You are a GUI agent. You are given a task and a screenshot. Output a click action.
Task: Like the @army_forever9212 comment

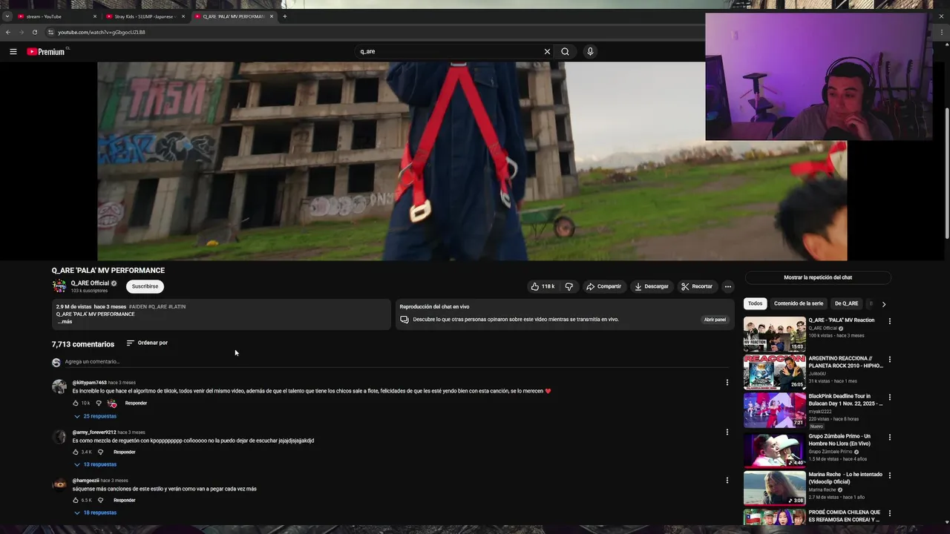(x=76, y=452)
